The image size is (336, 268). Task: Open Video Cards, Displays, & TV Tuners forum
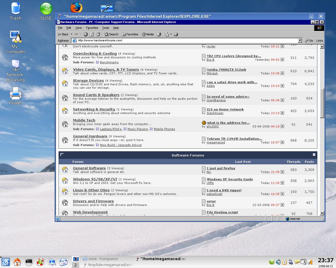pyautogui.click(x=106, y=69)
